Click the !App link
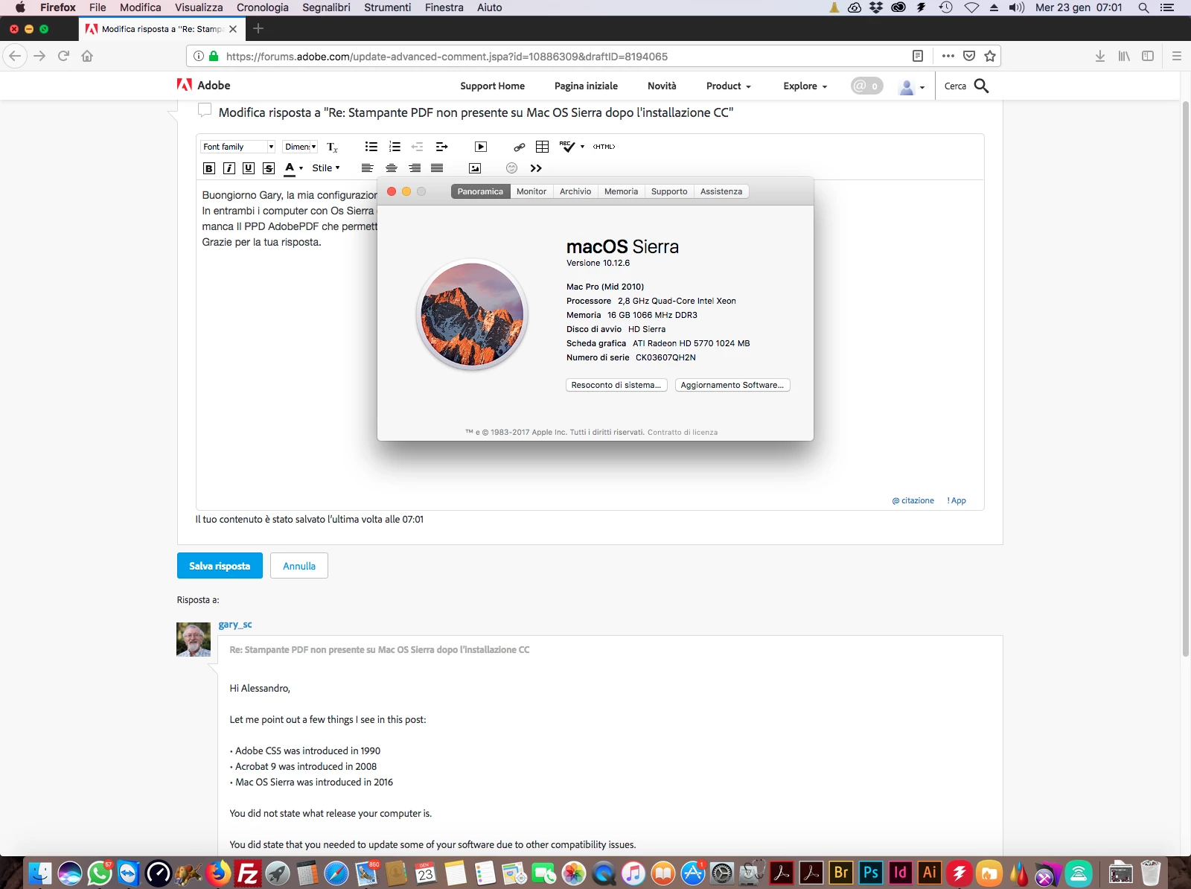 [x=957, y=500]
